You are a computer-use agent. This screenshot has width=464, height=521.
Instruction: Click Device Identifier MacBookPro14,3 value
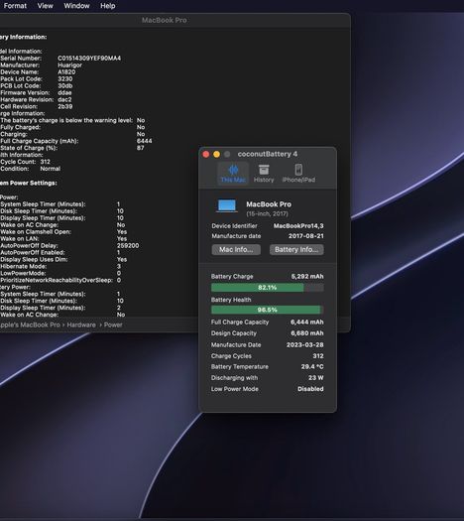point(298,226)
